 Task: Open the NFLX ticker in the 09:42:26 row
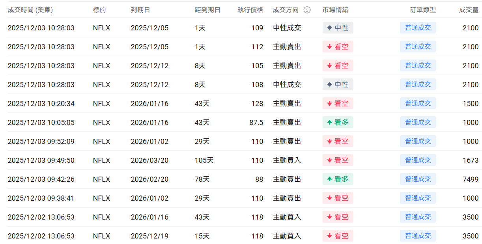pos(101,179)
